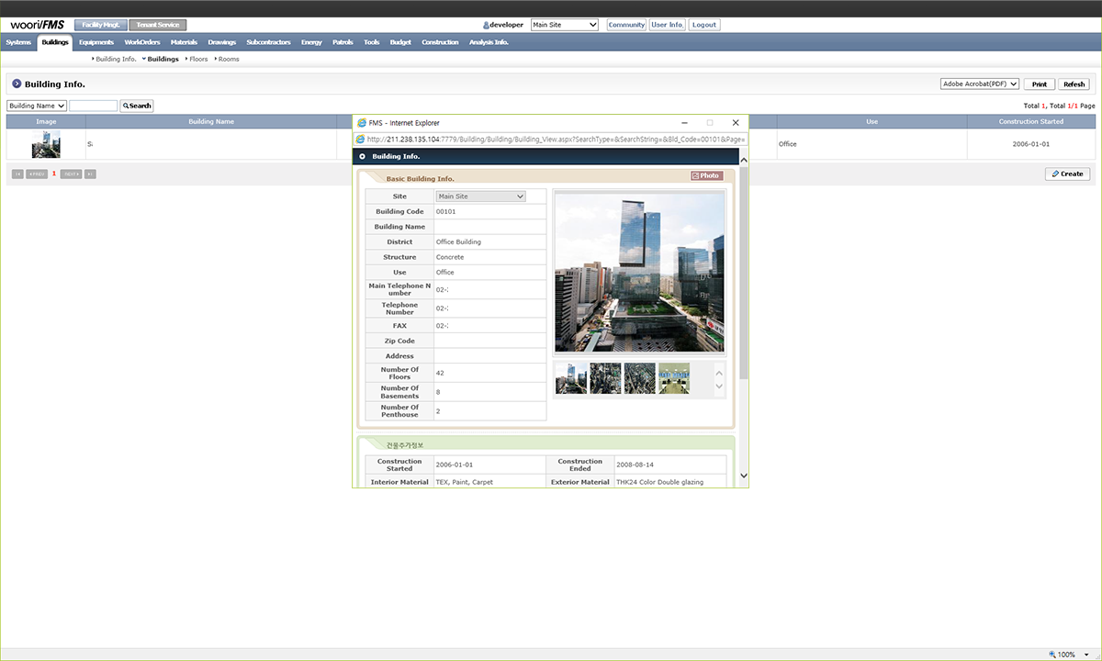
Task: Click the Facility Mngt. button
Action: (100, 25)
